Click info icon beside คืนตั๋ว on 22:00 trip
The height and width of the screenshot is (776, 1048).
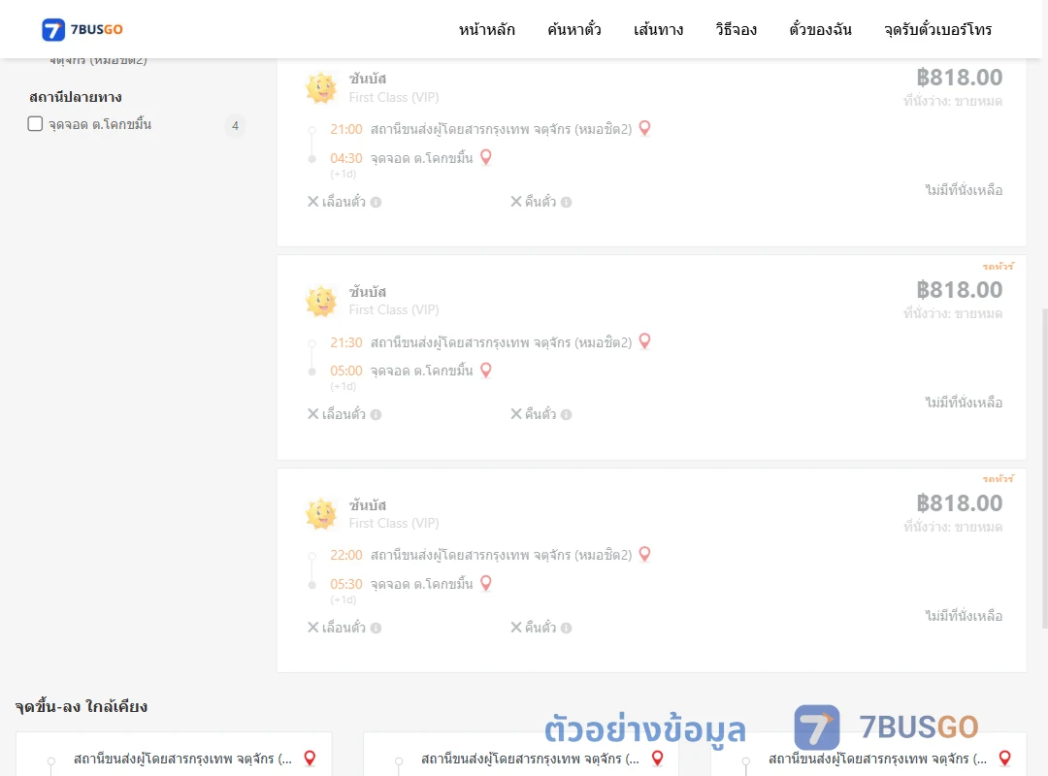(566, 628)
